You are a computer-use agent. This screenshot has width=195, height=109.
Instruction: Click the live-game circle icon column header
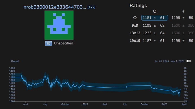155,11
